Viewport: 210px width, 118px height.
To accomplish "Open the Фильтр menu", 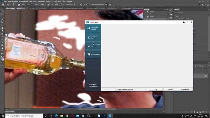I will (48, 1).
